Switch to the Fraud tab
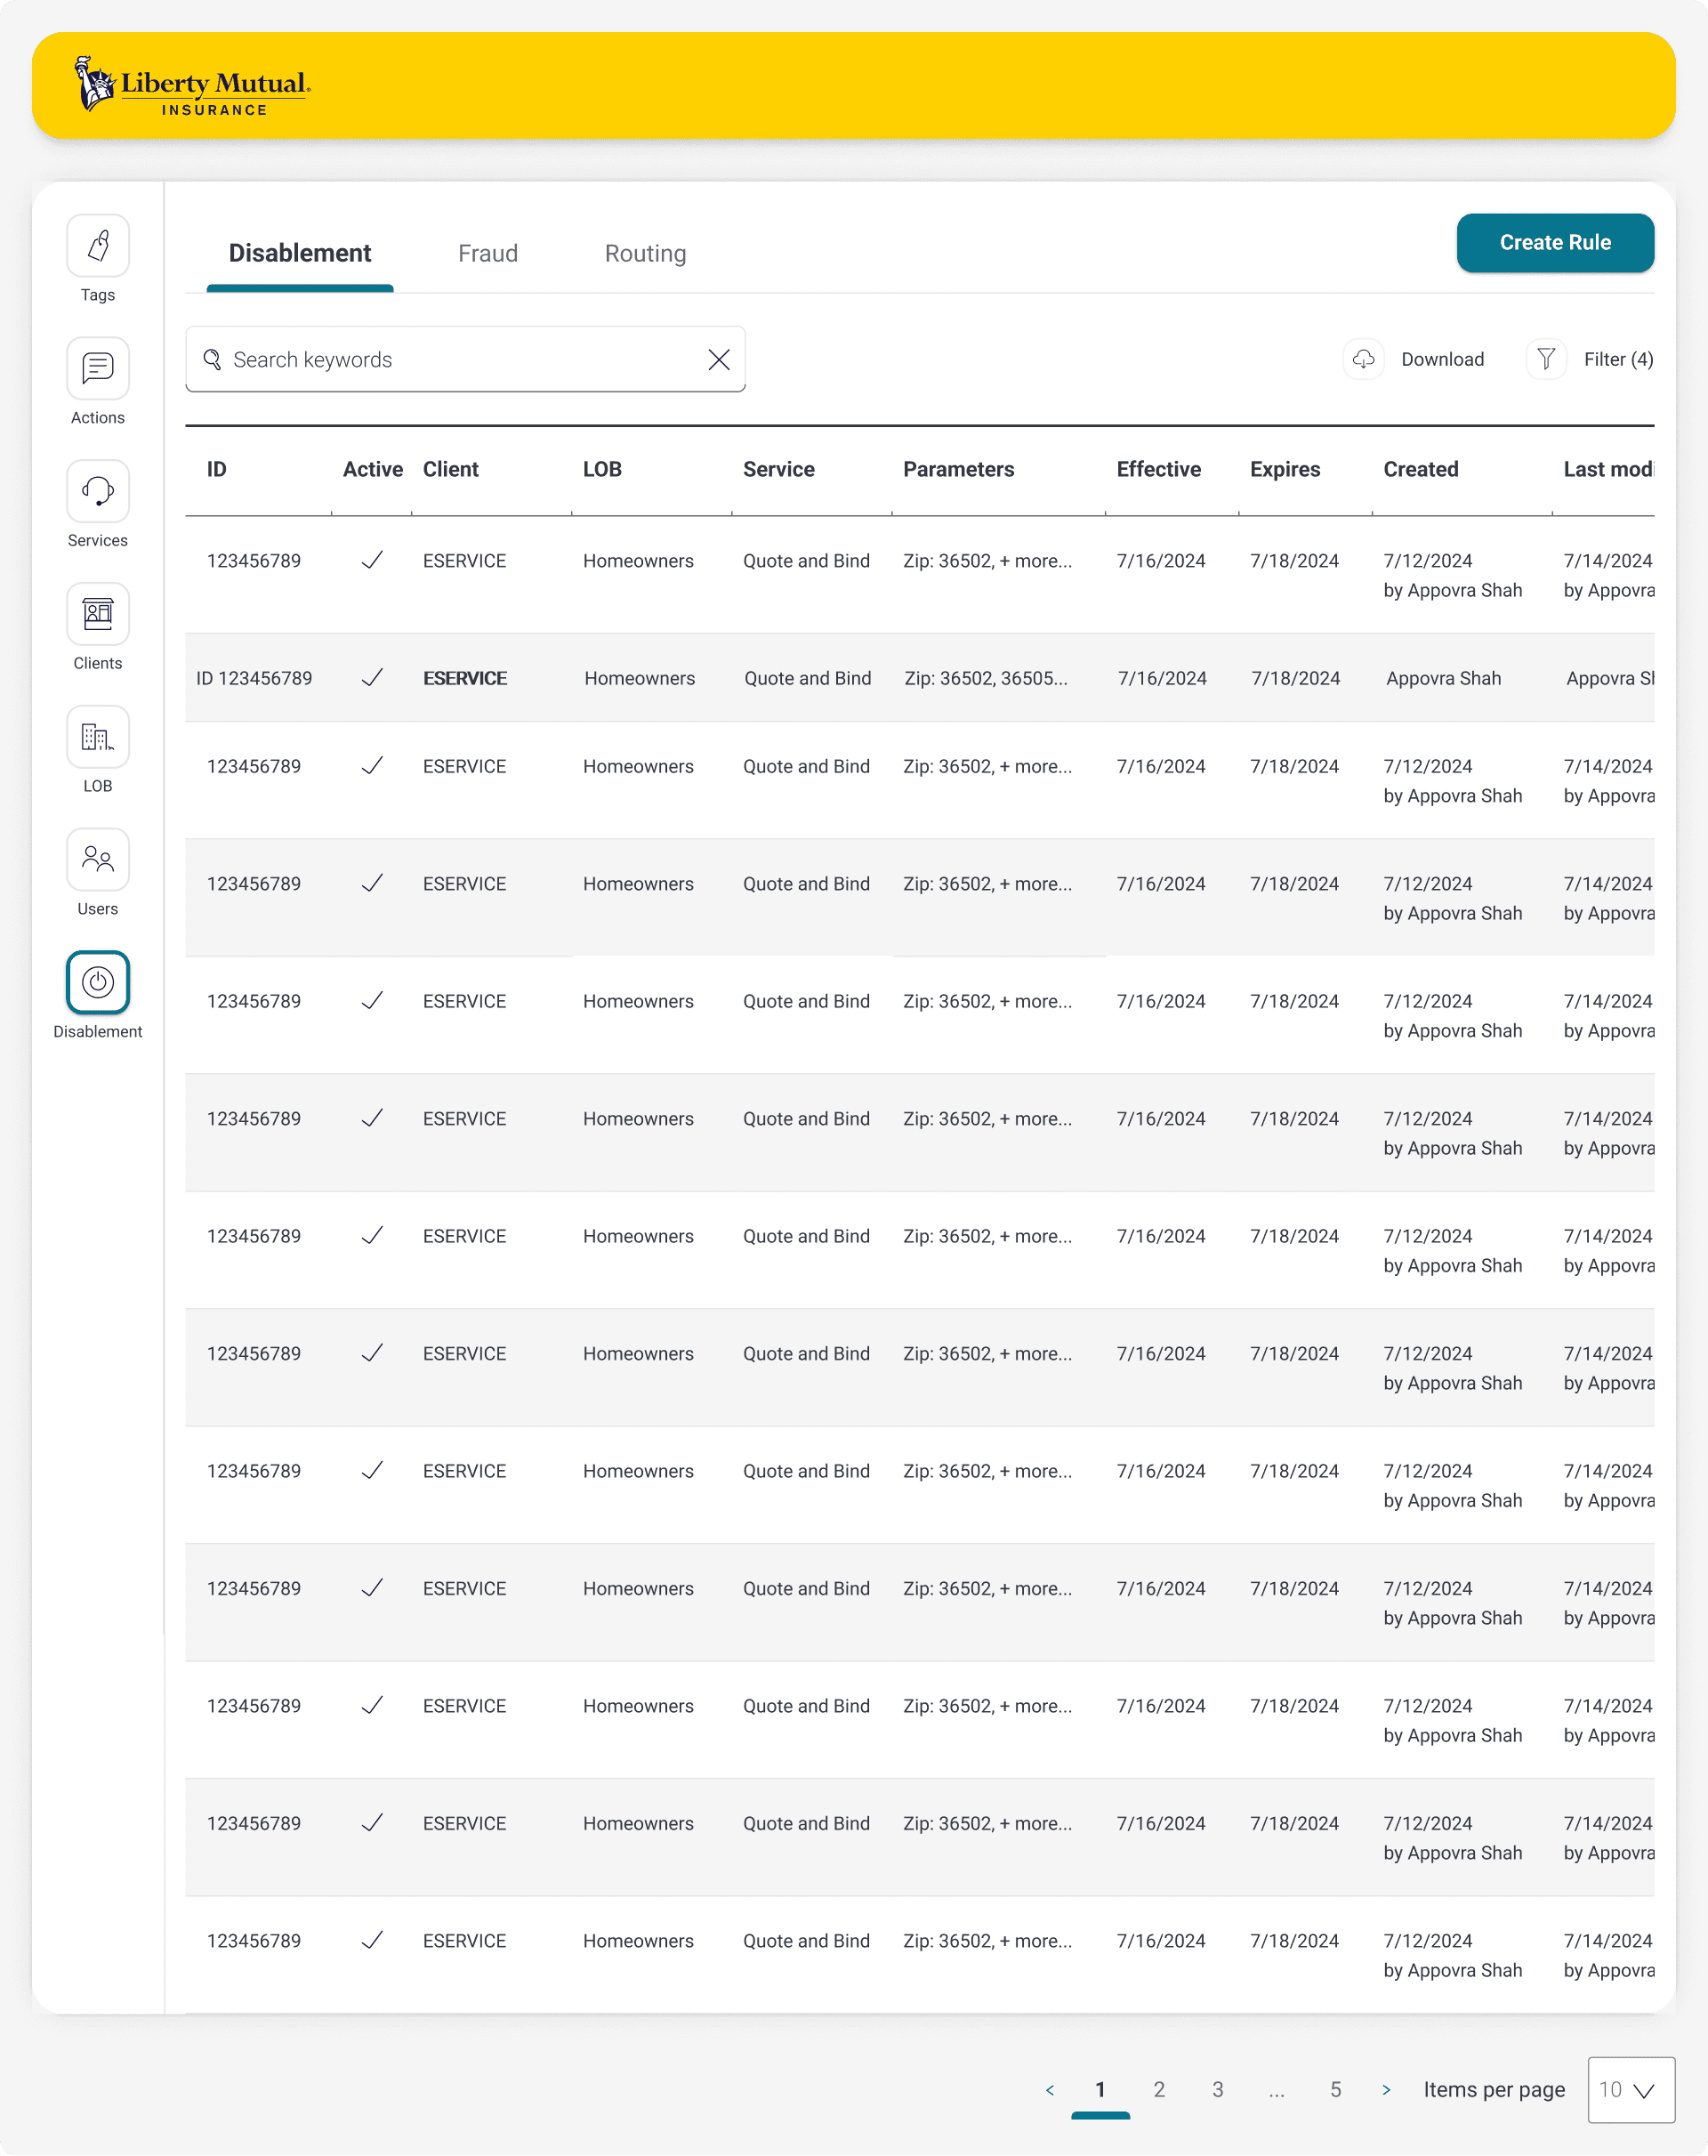1708x2156 pixels. [488, 254]
